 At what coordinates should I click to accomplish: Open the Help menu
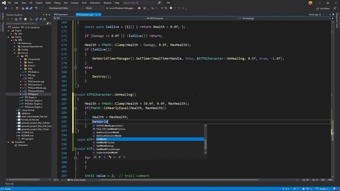click(x=117, y=3)
